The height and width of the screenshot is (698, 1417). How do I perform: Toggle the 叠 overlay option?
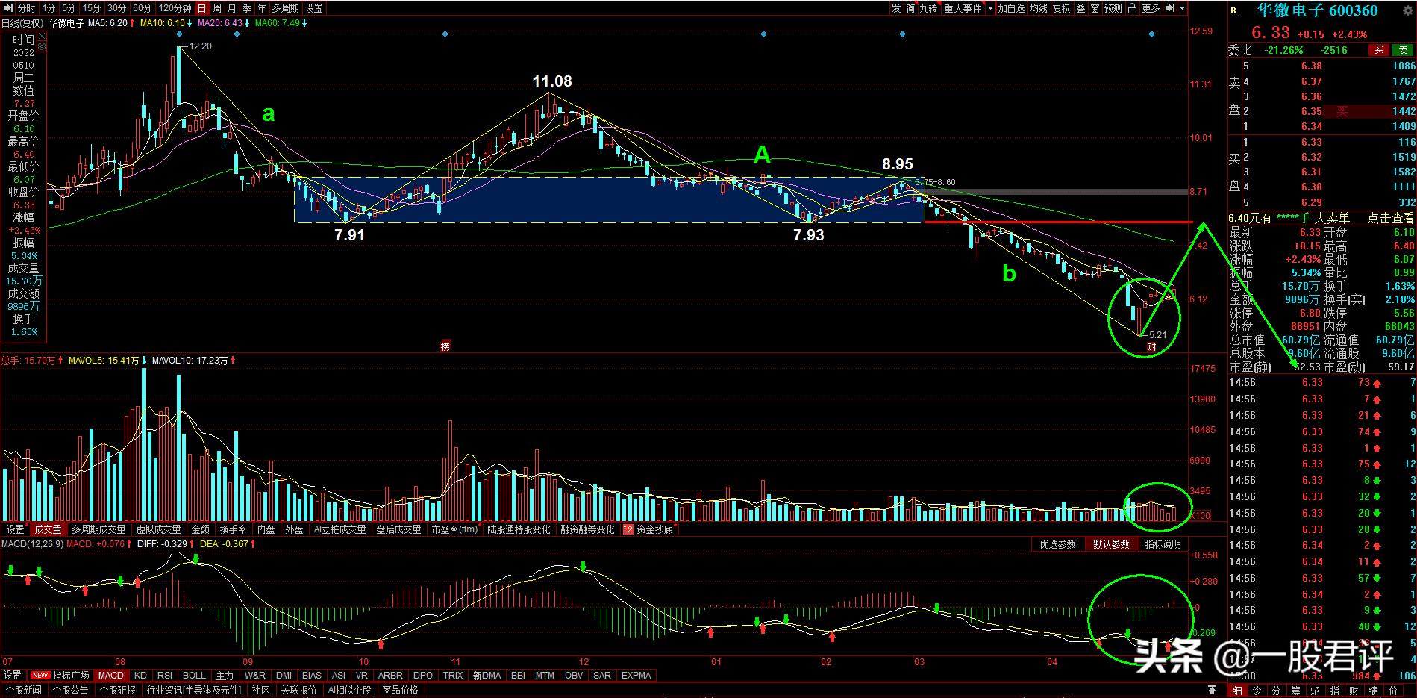1080,8
